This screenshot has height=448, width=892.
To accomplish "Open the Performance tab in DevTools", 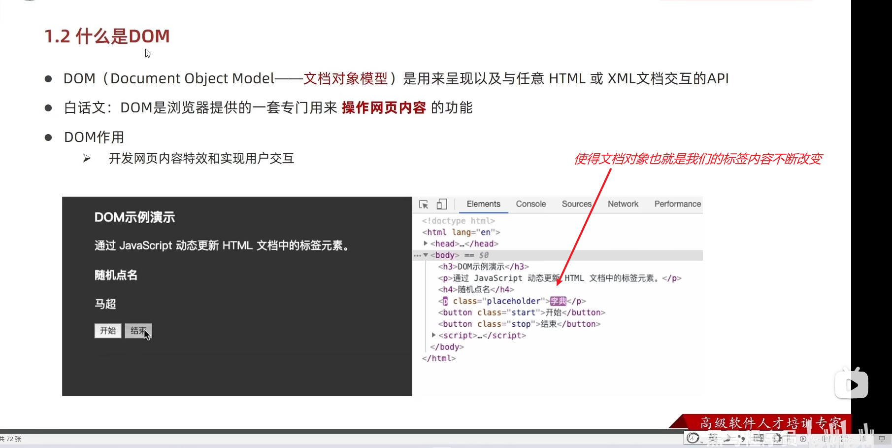I will click(678, 204).
